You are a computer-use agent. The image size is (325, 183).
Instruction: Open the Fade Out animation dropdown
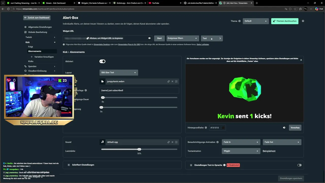click(x=282, y=142)
